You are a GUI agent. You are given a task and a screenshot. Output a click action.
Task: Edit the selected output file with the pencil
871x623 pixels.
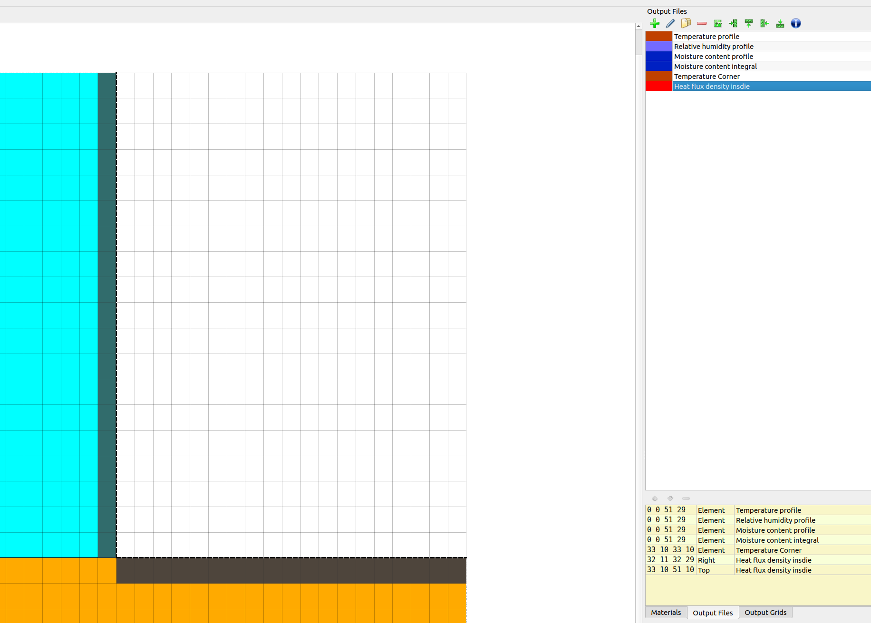(670, 23)
